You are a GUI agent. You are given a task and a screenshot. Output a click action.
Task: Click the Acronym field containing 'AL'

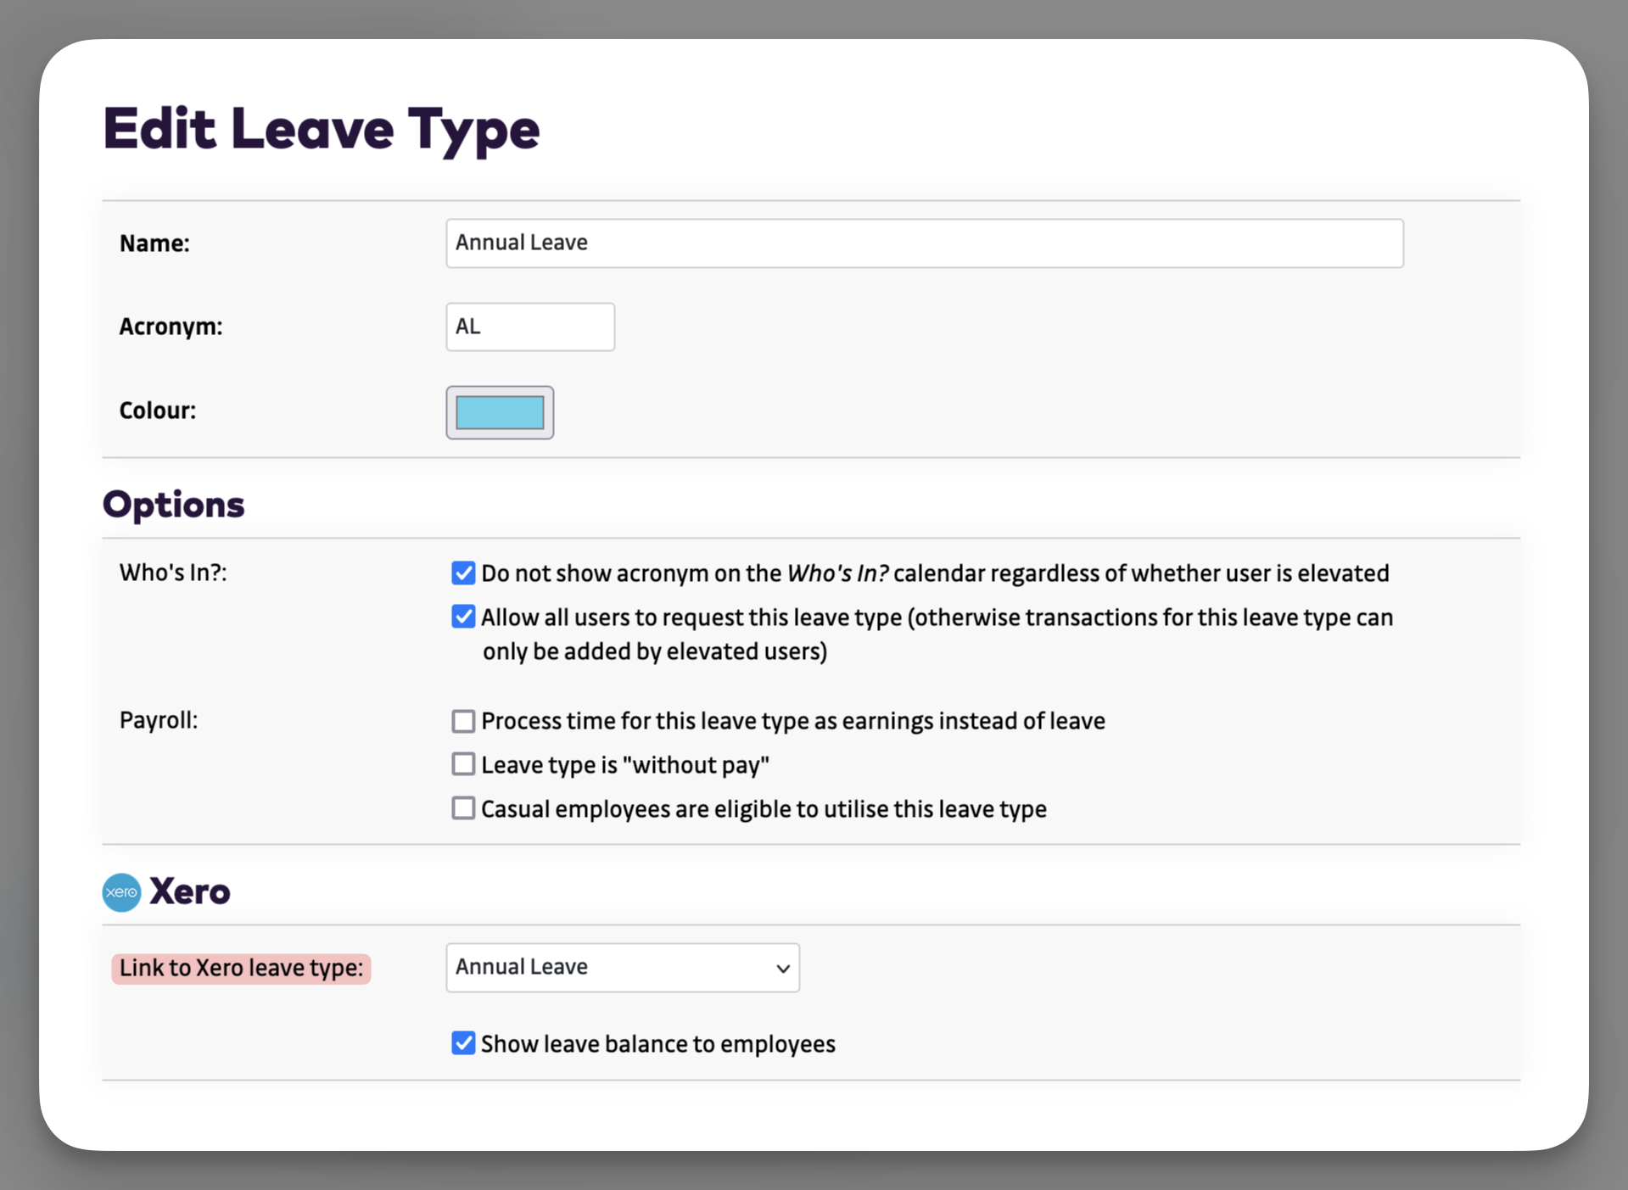(529, 327)
